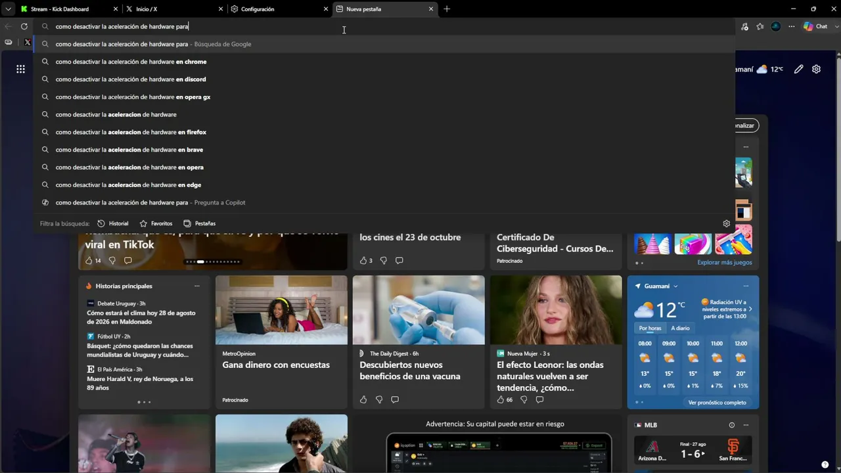841x473 pixels.
Task: Reload the page with the refresh icon
Action: point(24,26)
